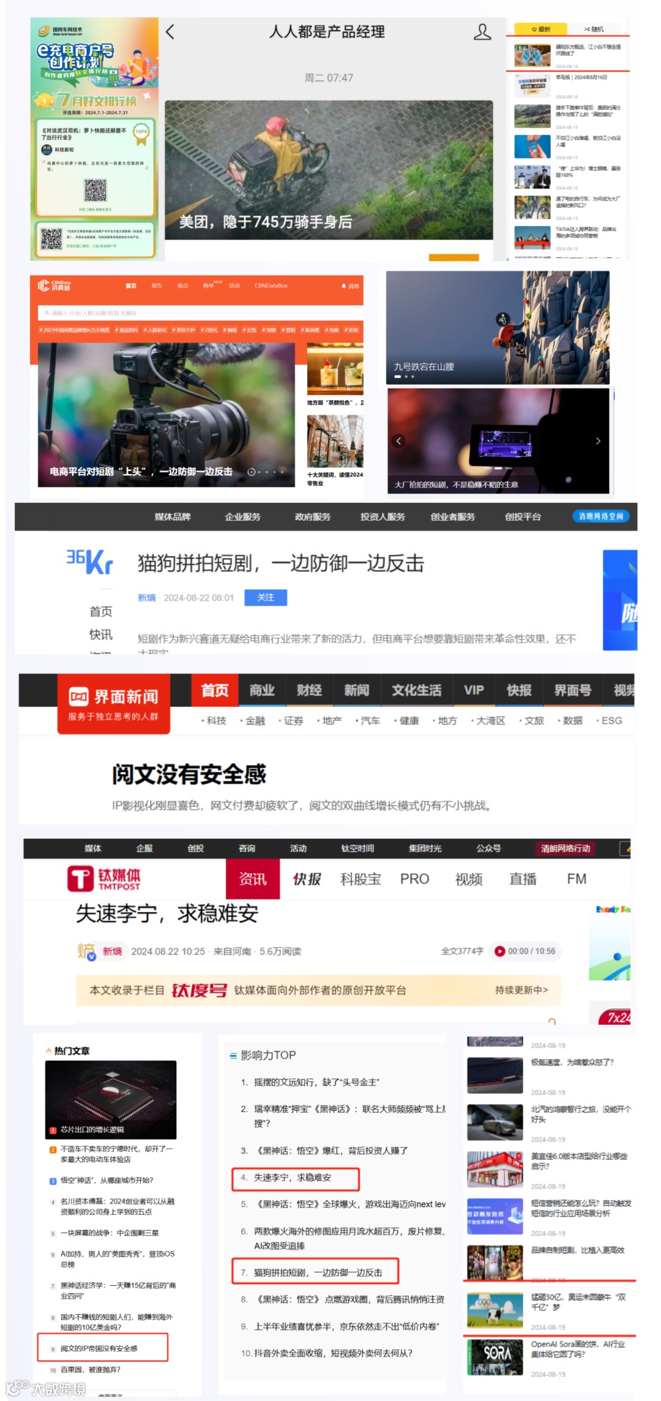Click 钛空时间 in the 钛媒体 top bar
The height and width of the screenshot is (1401, 661).
pos(357,848)
